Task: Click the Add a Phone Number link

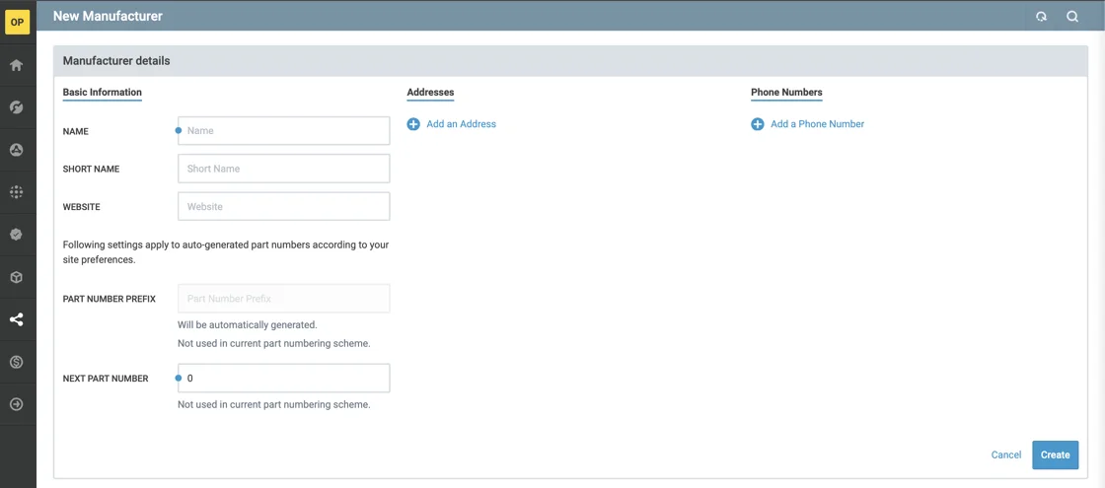Action: [x=817, y=124]
